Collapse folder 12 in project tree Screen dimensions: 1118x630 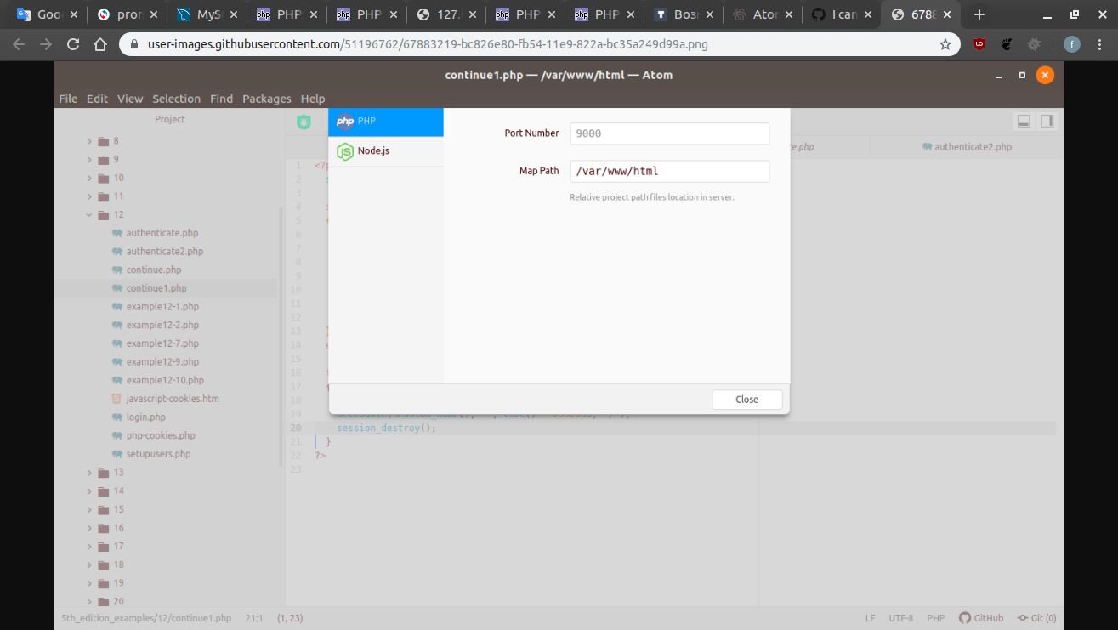[89, 215]
